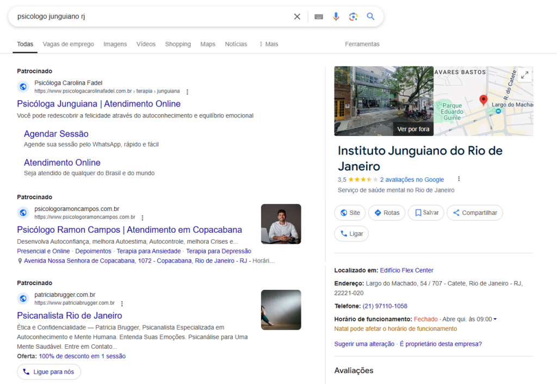
Task: Click Patricia Brugger ad image thumbnail
Action: click(x=281, y=310)
